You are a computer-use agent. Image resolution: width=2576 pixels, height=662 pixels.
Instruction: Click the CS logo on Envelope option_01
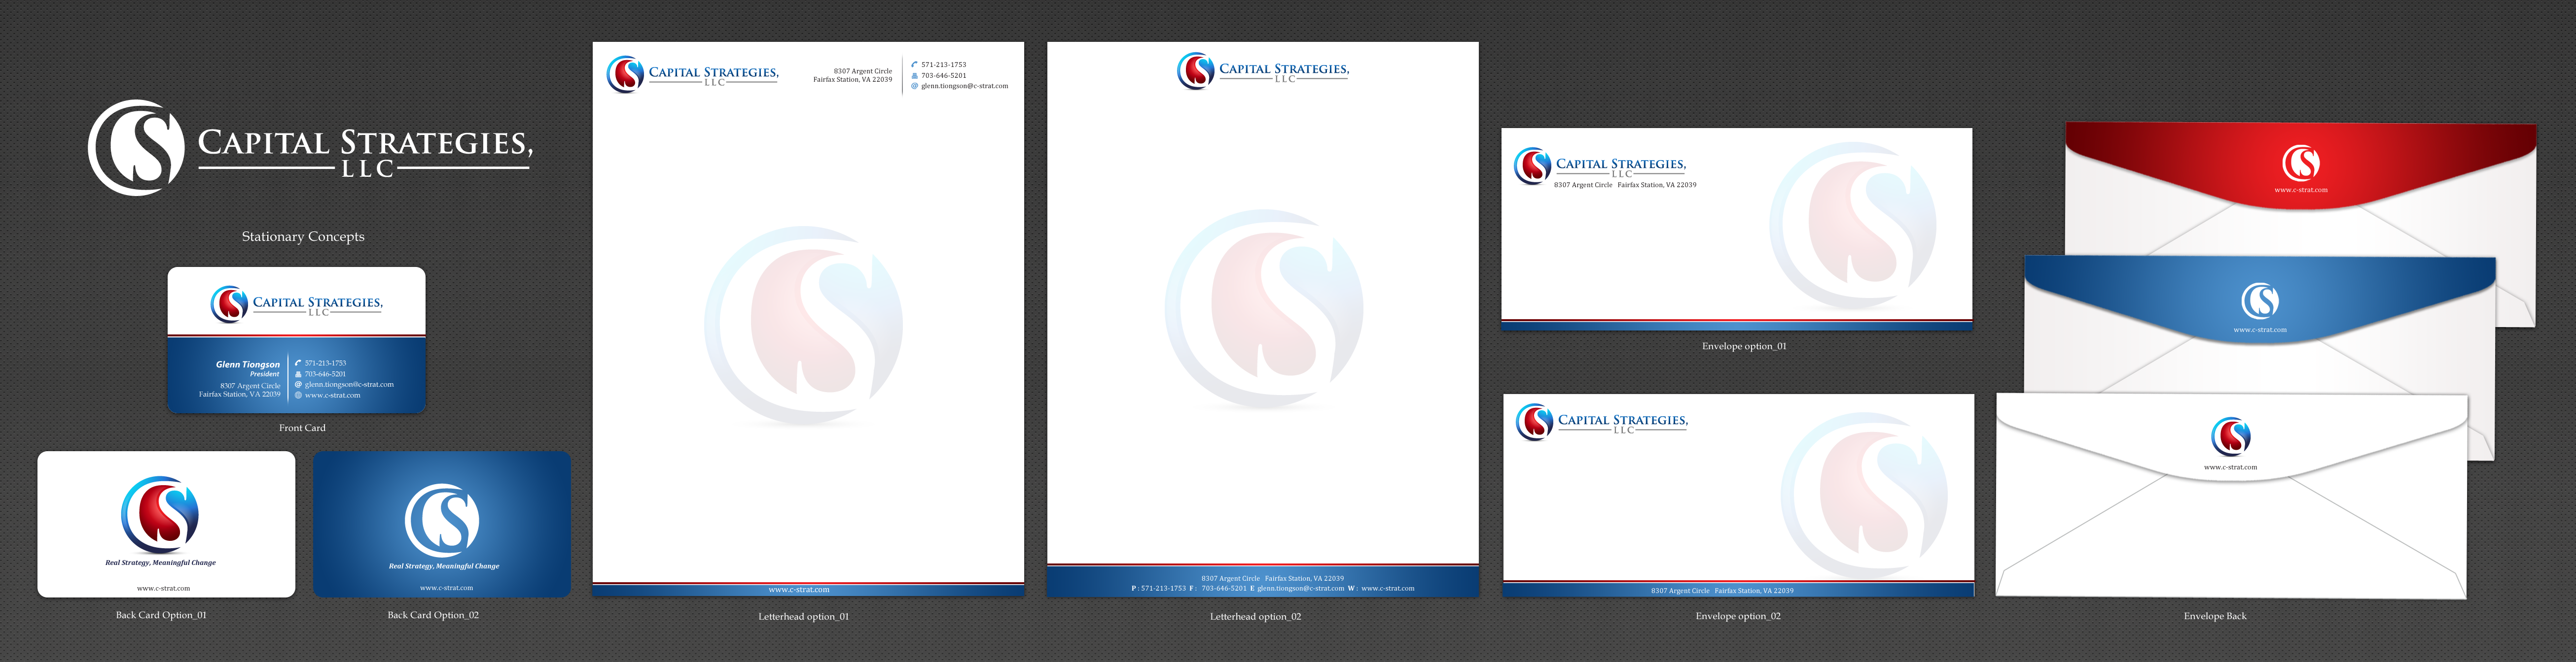[1532, 166]
